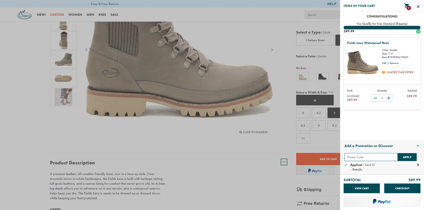Screen dimensions: 424x210
Task: Click the HELP link
Action: [332, 4]
